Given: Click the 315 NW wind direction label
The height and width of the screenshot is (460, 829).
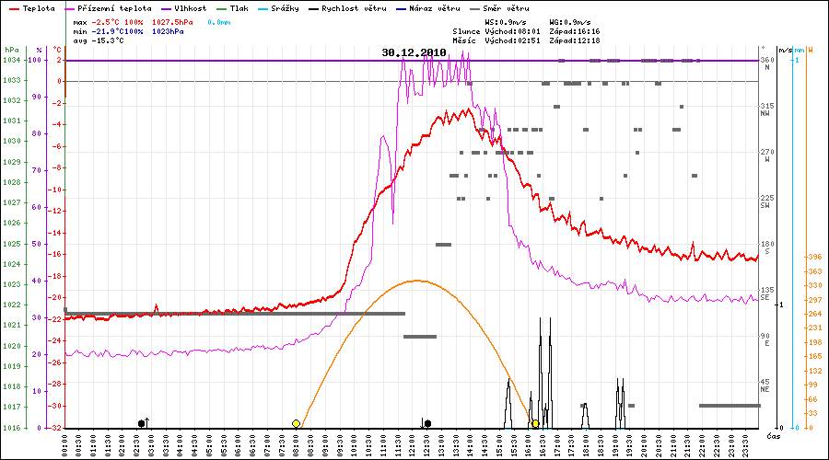Looking at the screenshot, I should 767,109.
